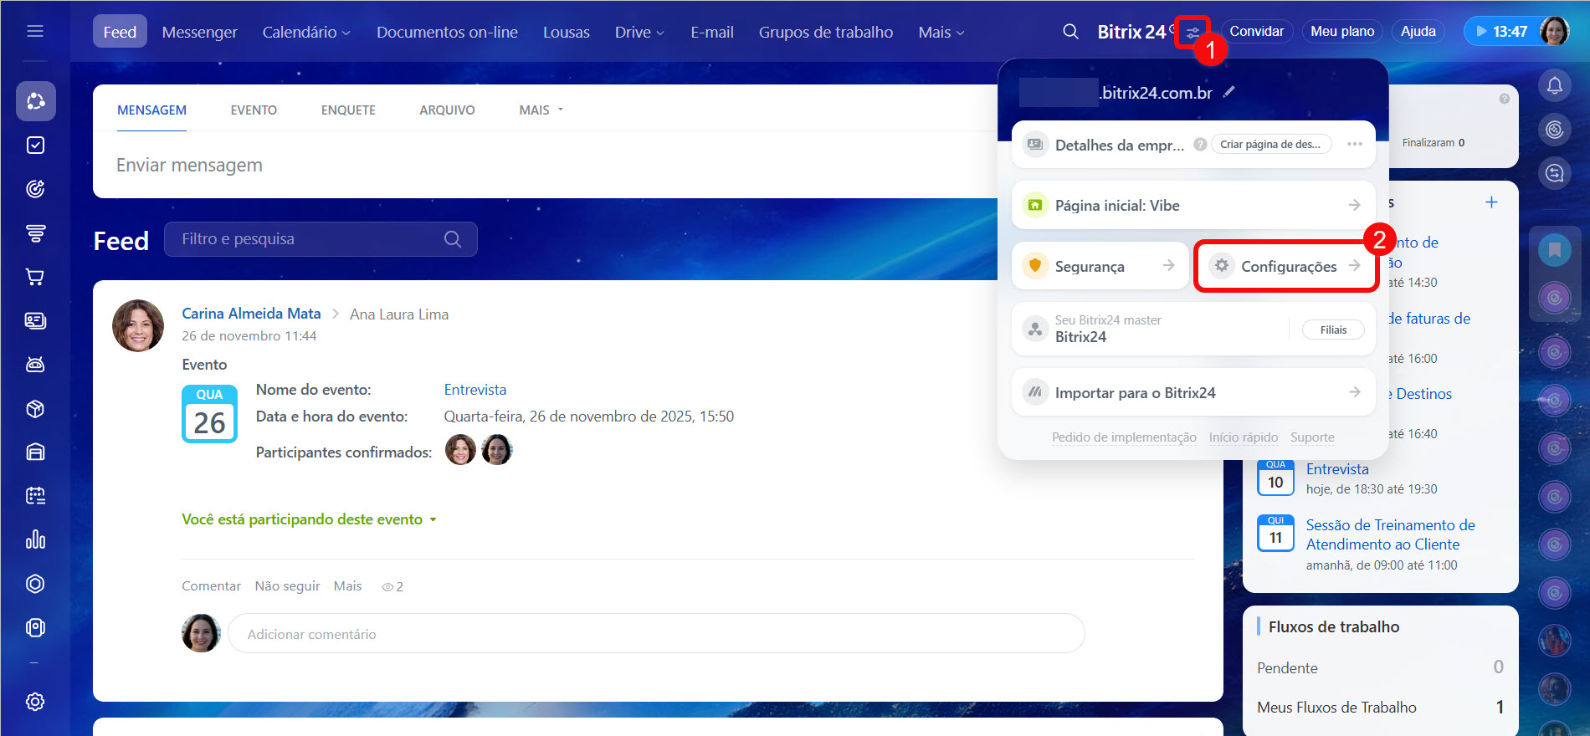Open Configurações in the popup panel

click(x=1287, y=267)
